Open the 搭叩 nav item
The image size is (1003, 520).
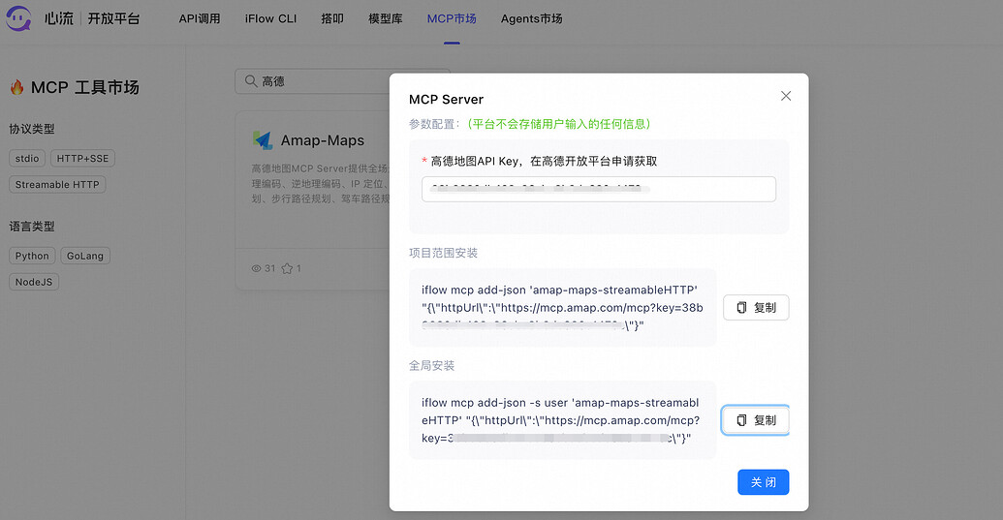(332, 19)
